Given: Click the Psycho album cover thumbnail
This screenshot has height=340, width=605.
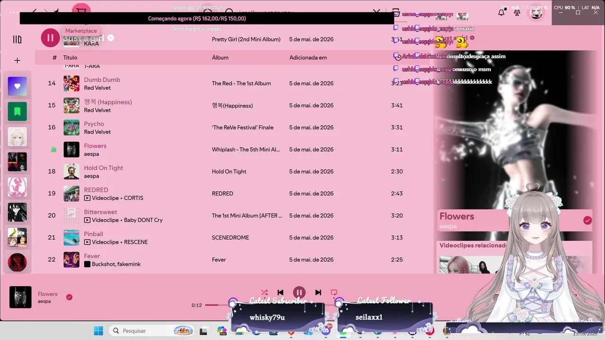Looking at the screenshot, I should (x=71, y=127).
